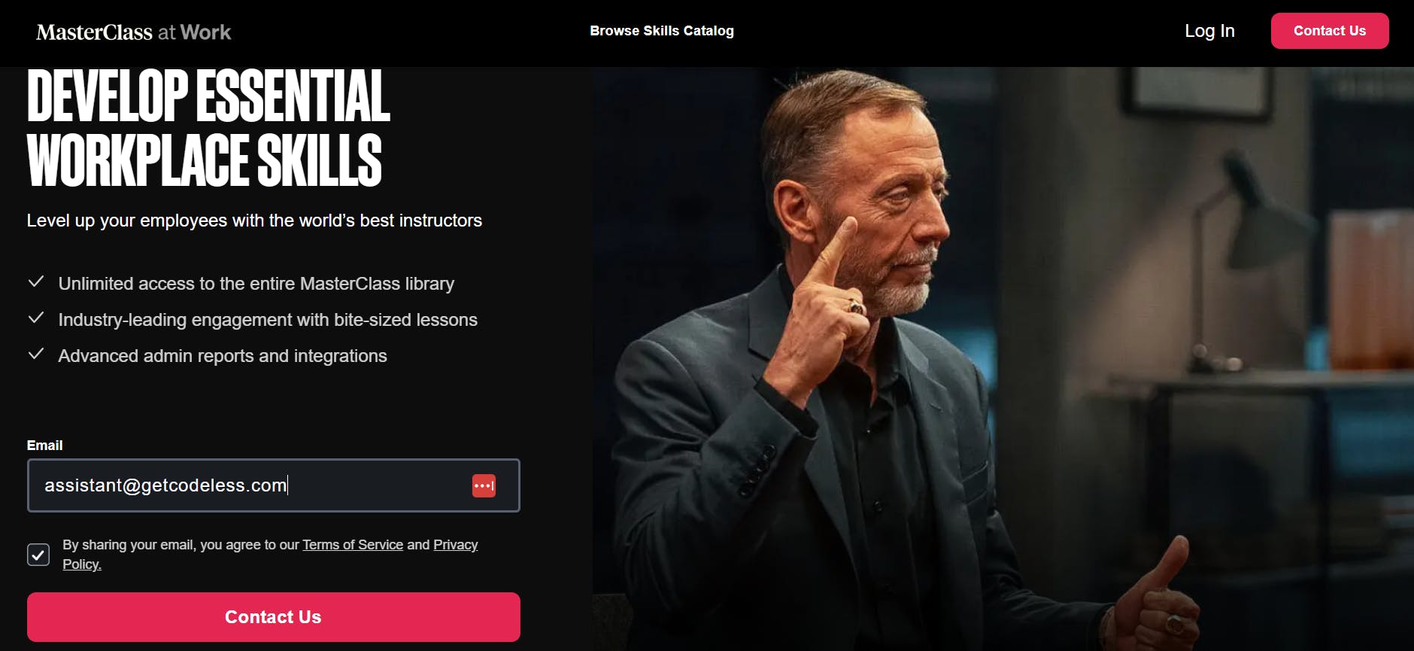Click the MasterClass at Work logo
Image resolution: width=1414 pixels, height=651 pixels.
(133, 32)
